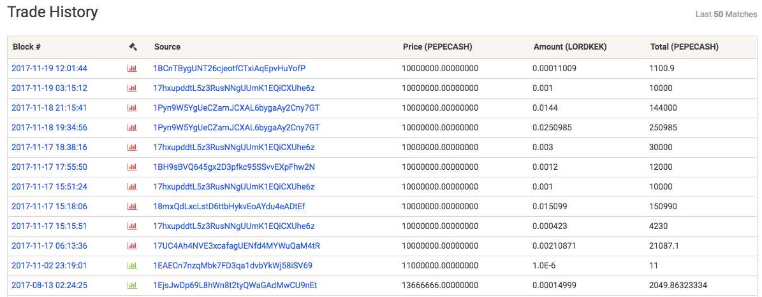Open block link 2017-11-19 12:01:44
Screen dimensions: 762x297
[50, 68]
